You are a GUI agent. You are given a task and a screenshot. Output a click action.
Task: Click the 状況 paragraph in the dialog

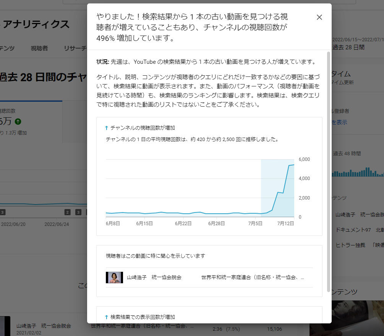(x=207, y=62)
